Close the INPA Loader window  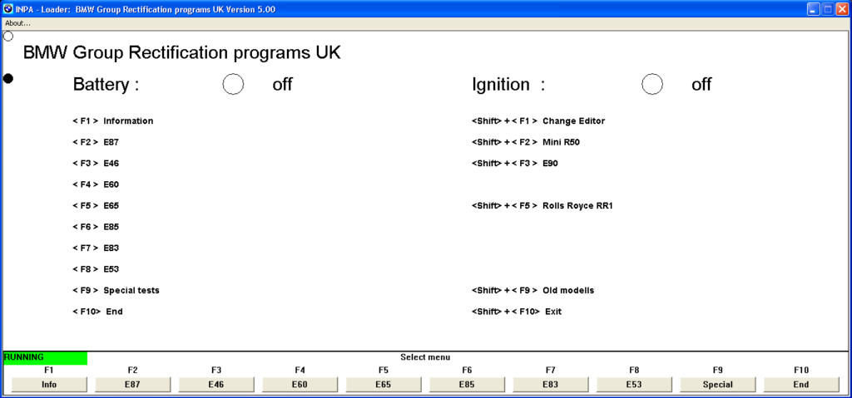pos(841,8)
